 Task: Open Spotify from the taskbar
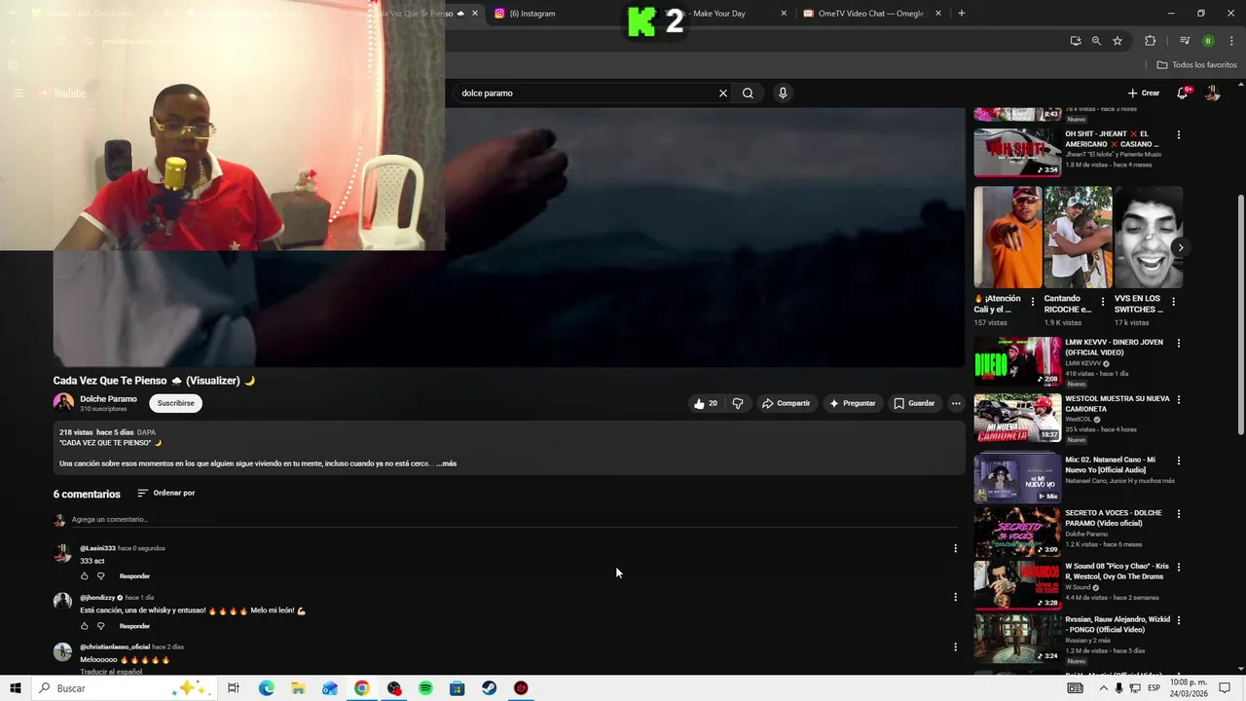425,688
